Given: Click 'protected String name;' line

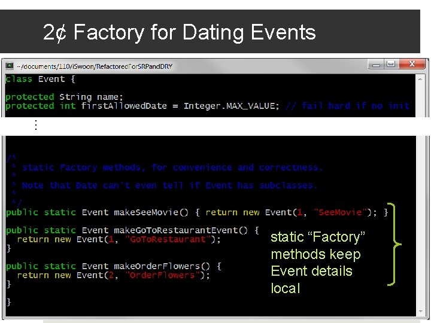Looking at the screenshot, I should [x=64, y=97].
